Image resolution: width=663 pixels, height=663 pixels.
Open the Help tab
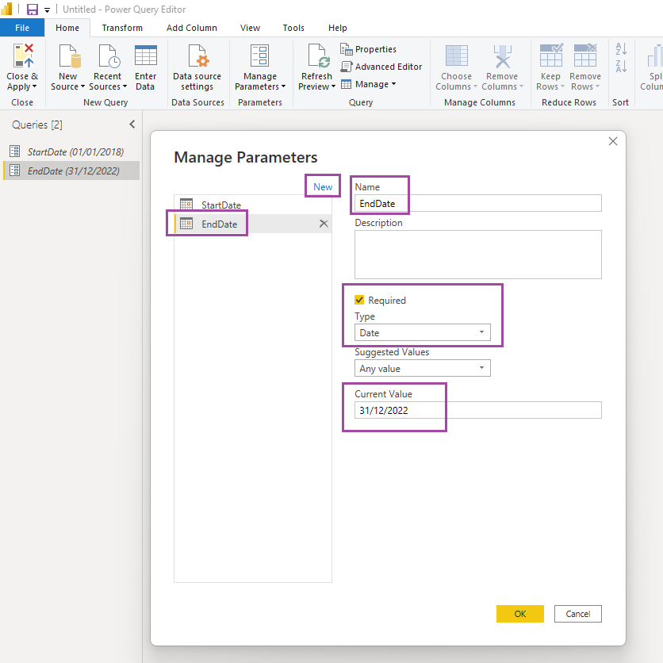[x=337, y=28]
